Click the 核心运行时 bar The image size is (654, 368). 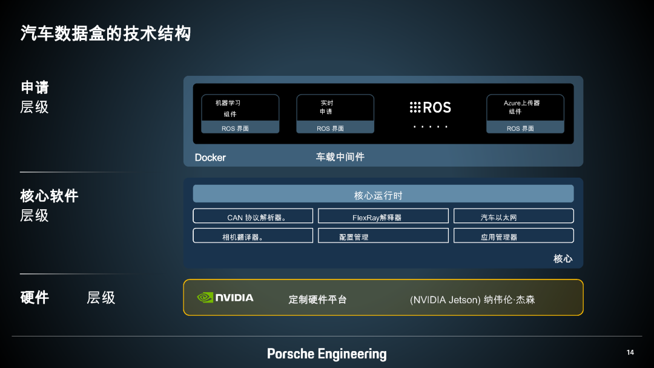pos(383,194)
